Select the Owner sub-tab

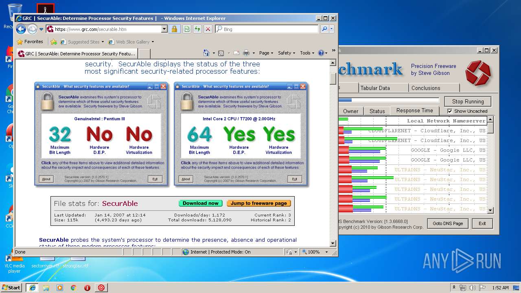[350, 111]
